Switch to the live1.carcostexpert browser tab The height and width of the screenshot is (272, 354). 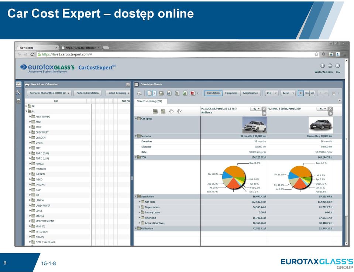tap(81, 48)
